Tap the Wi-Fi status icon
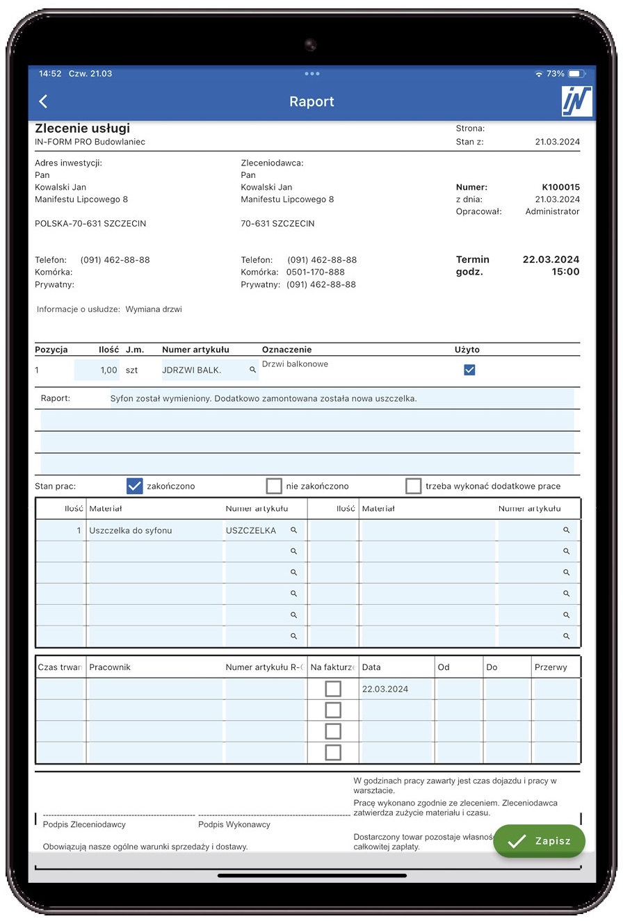This screenshot has width=623, height=921. pyautogui.click(x=538, y=74)
